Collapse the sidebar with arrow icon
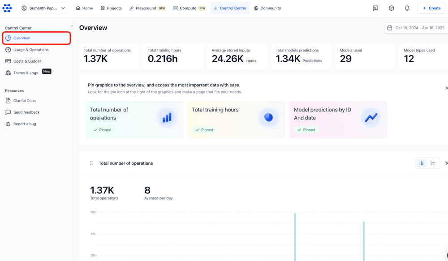 [x=72, y=26]
